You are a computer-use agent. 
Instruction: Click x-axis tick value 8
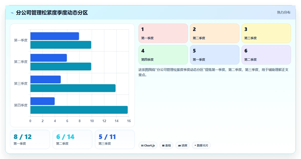(79, 121)
